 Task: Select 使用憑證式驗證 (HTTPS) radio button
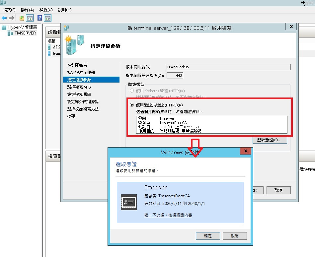click(132, 105)
